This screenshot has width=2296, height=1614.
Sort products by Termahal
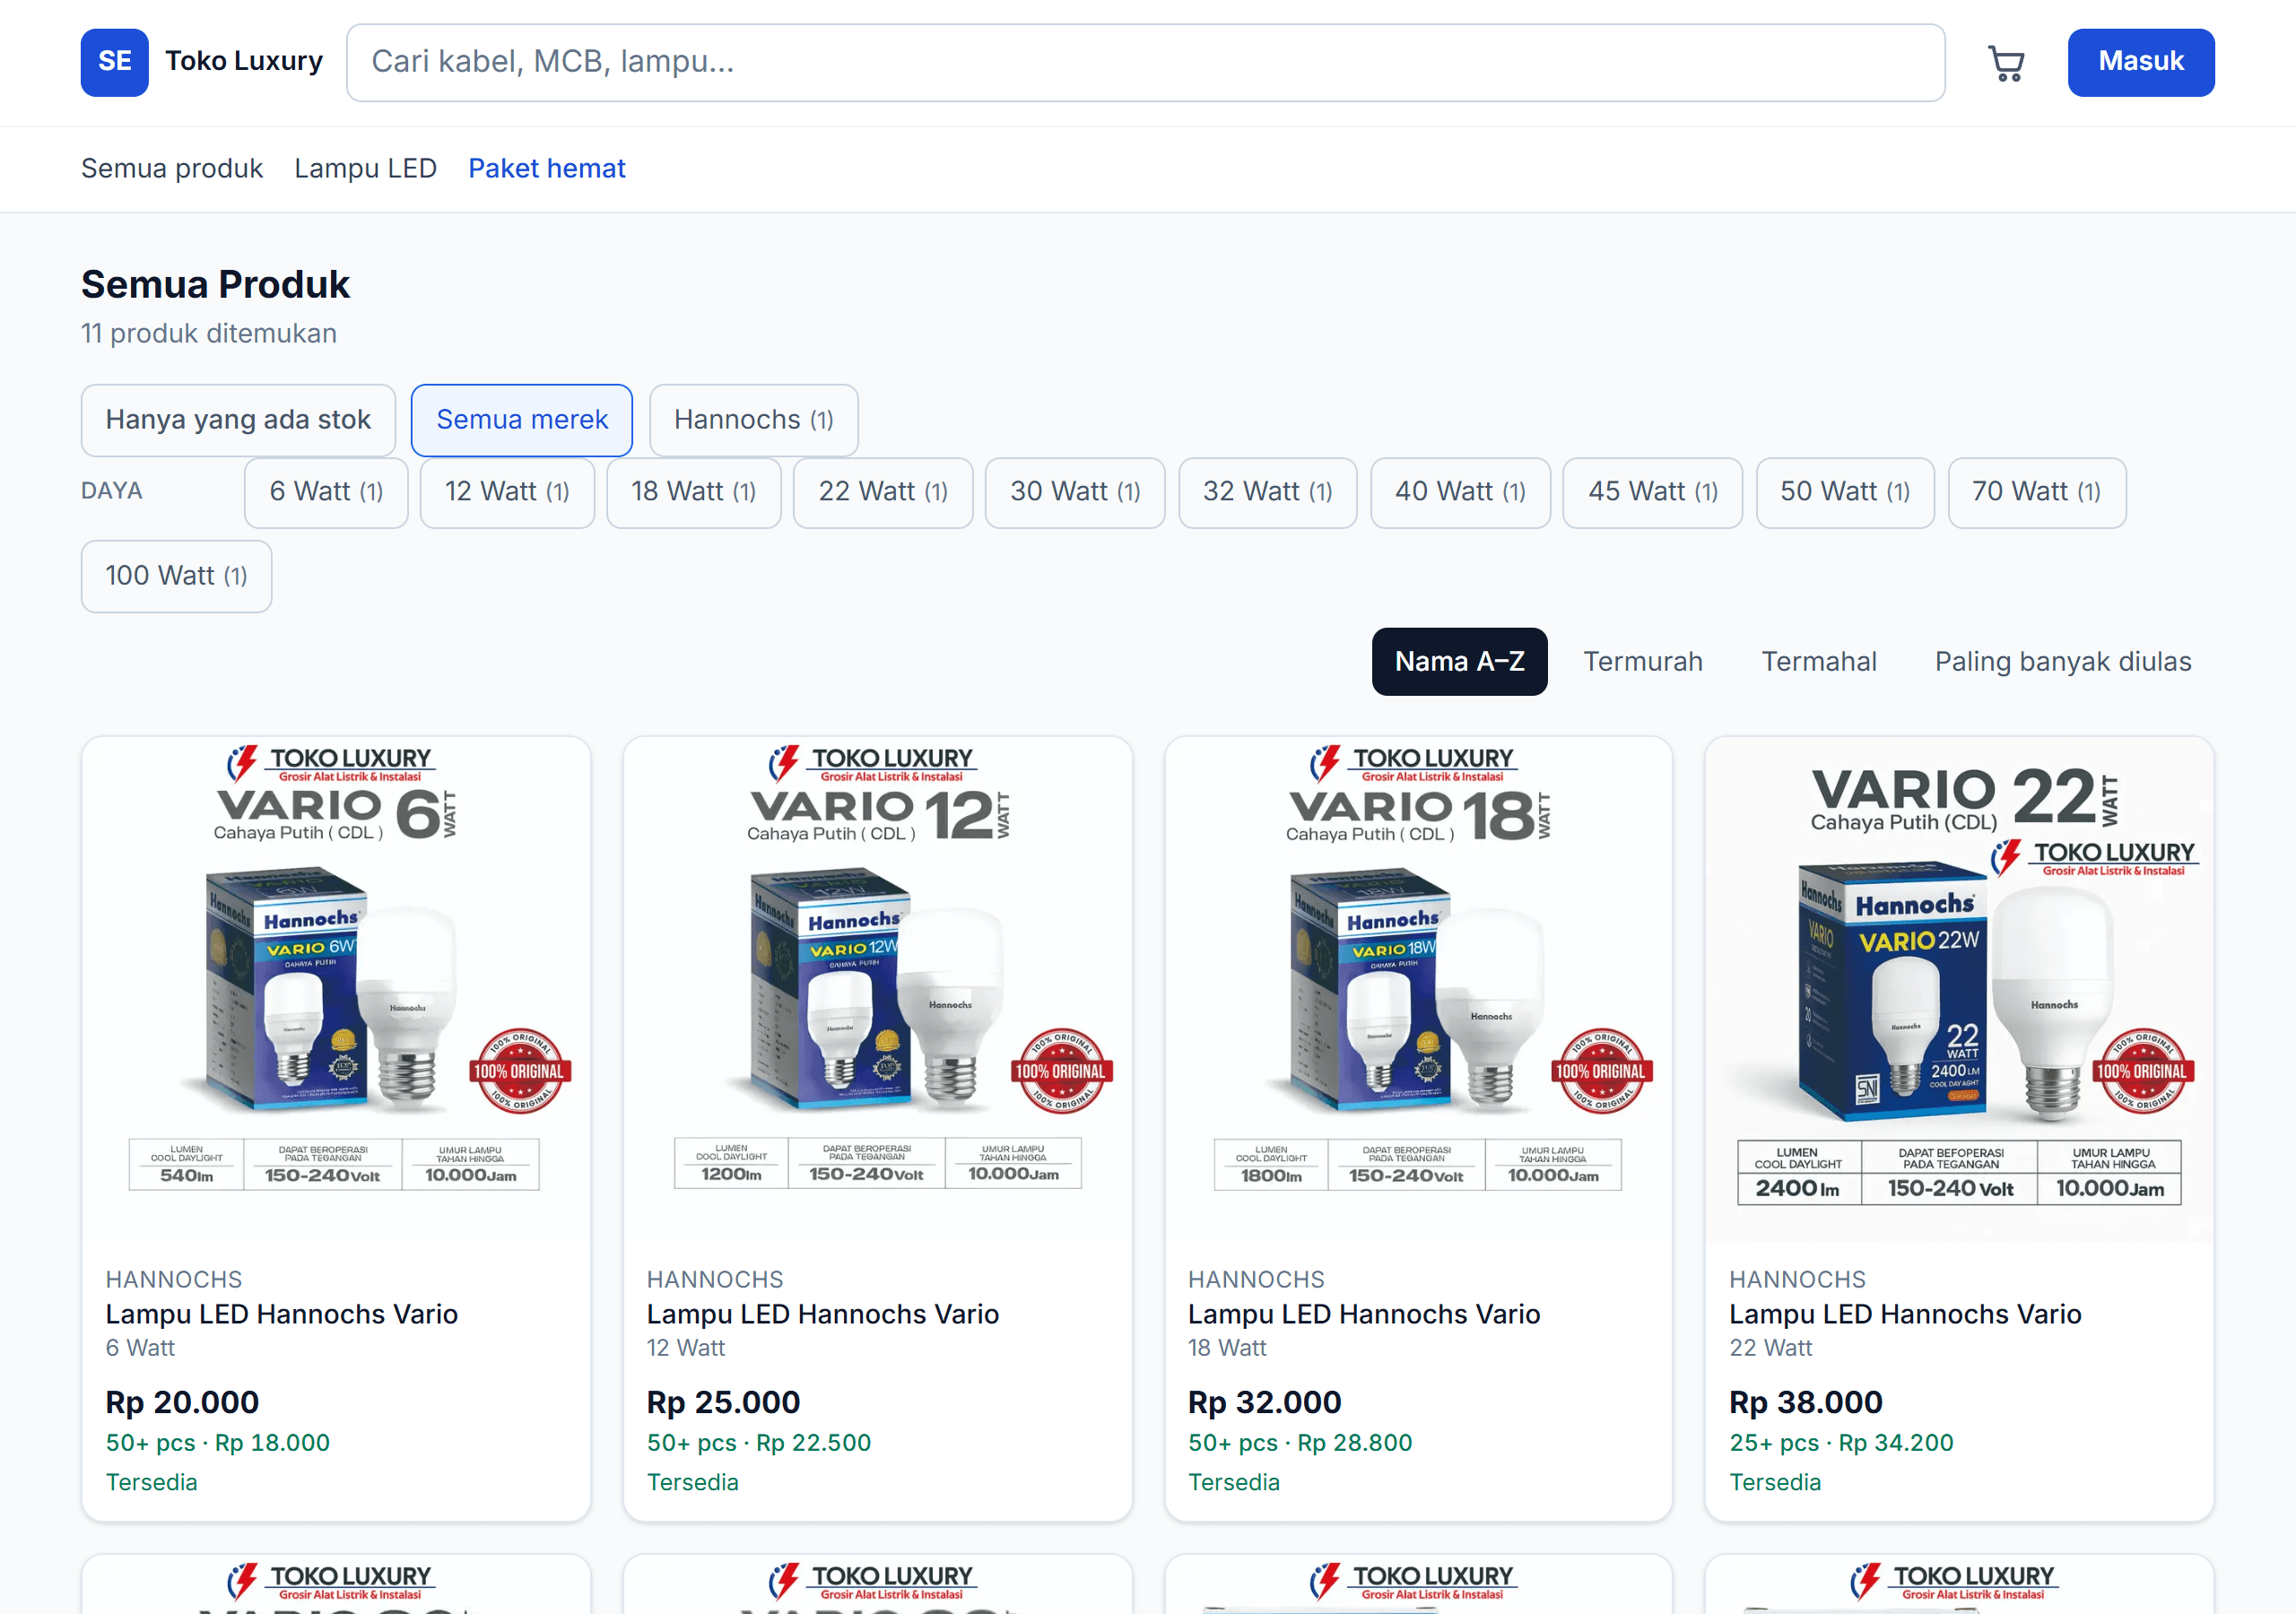click(1819, 662)
